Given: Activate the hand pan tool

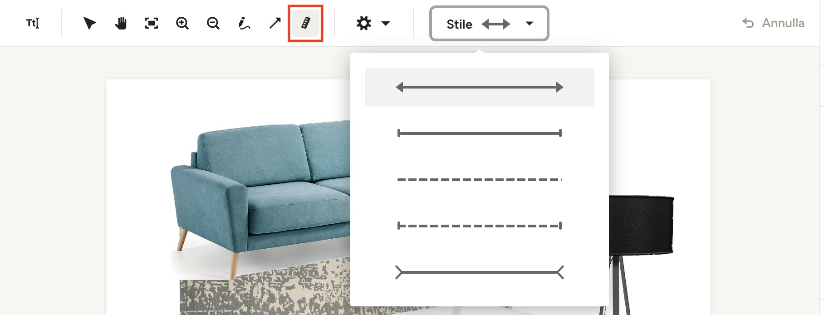Looking at the screenshot, I should pyautogui.click(x=121, y=23).
